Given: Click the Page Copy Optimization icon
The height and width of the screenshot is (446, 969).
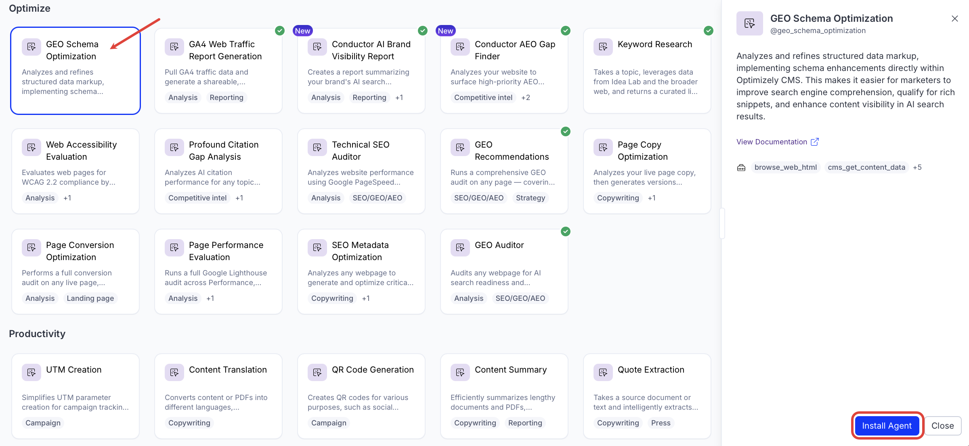Looking at the screenshot, I should [x=603, y=148].
